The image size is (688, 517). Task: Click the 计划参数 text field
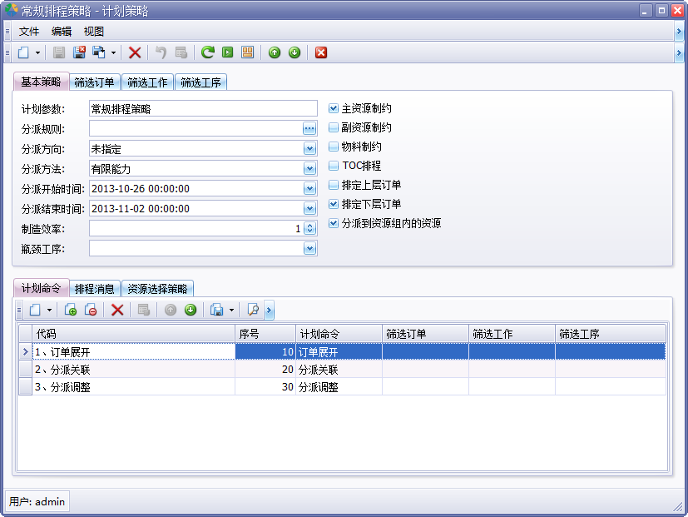coord(203,108)
